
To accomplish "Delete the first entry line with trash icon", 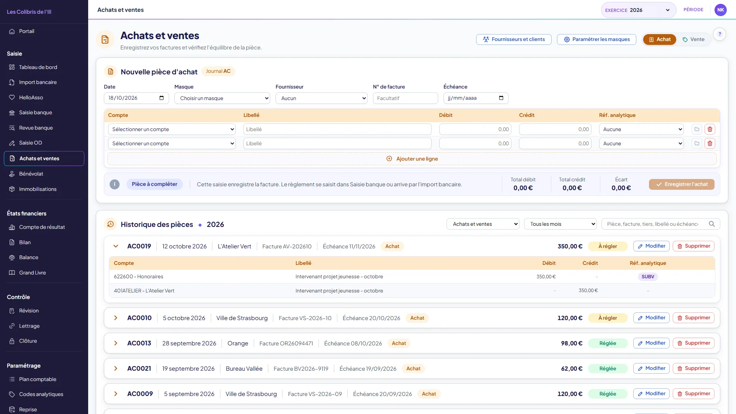I will pos(710,129).
